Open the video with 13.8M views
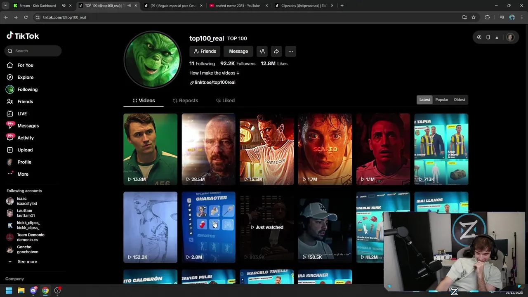Image resolution: width=528 pixels, height=297 pixels. point(150,149)
